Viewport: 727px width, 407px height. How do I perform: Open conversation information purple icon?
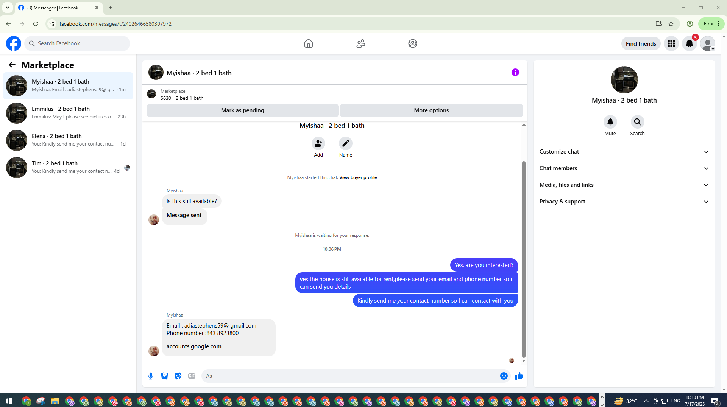tap(515, 72)
